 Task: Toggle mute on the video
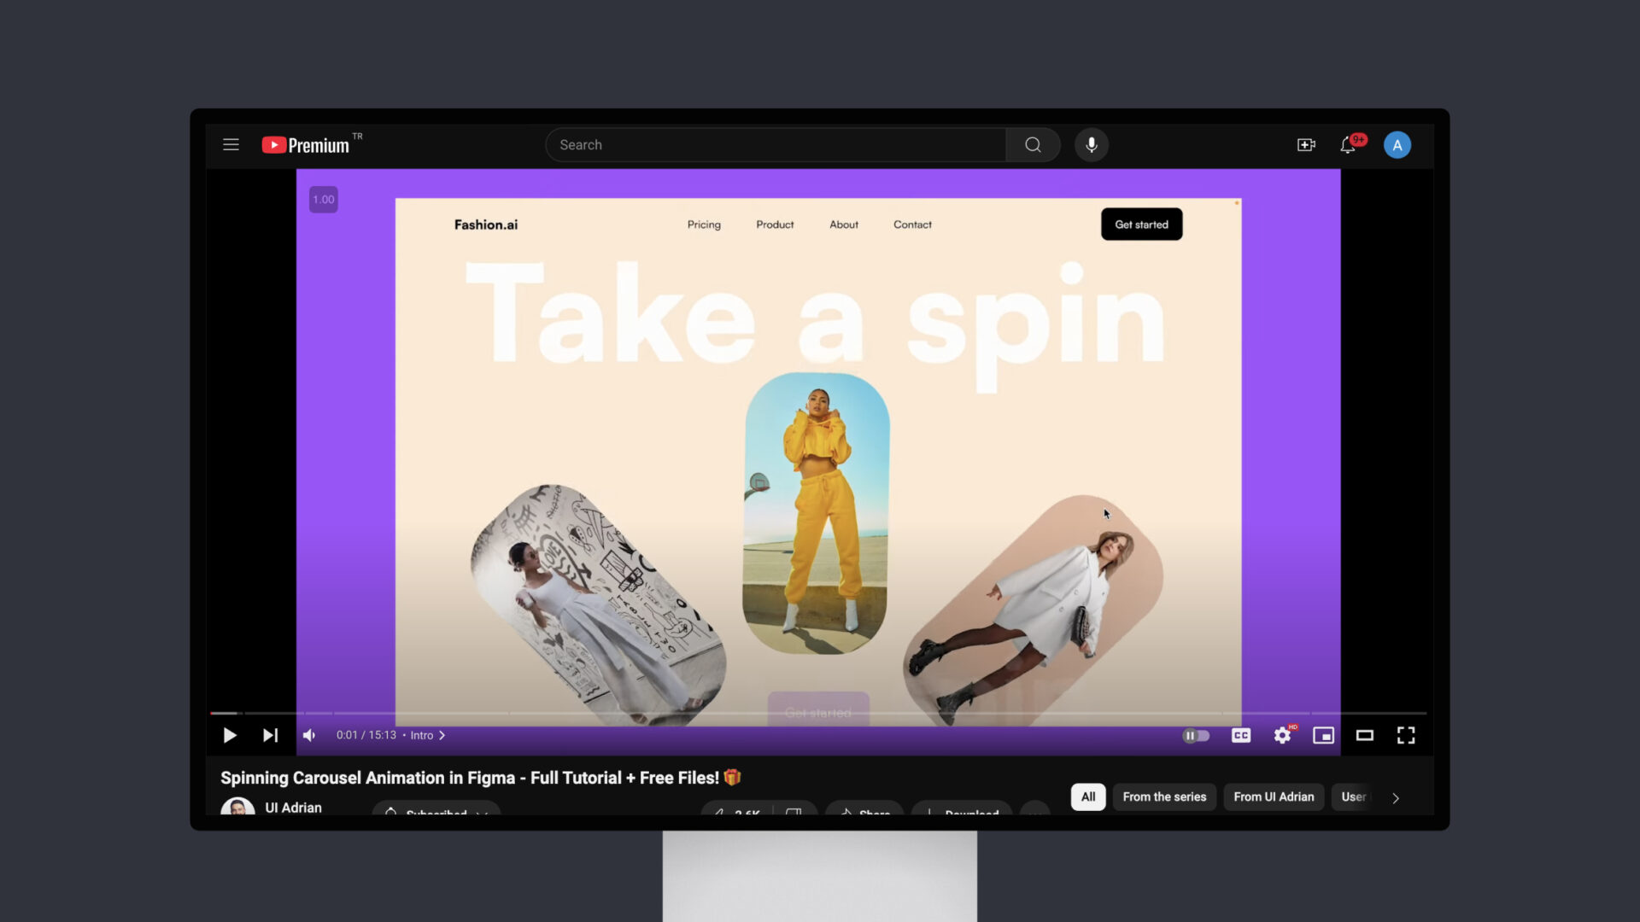[311, 735]
